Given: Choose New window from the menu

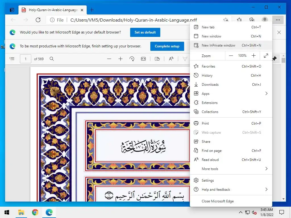Looking at the screenshot, I should [231, 36].
